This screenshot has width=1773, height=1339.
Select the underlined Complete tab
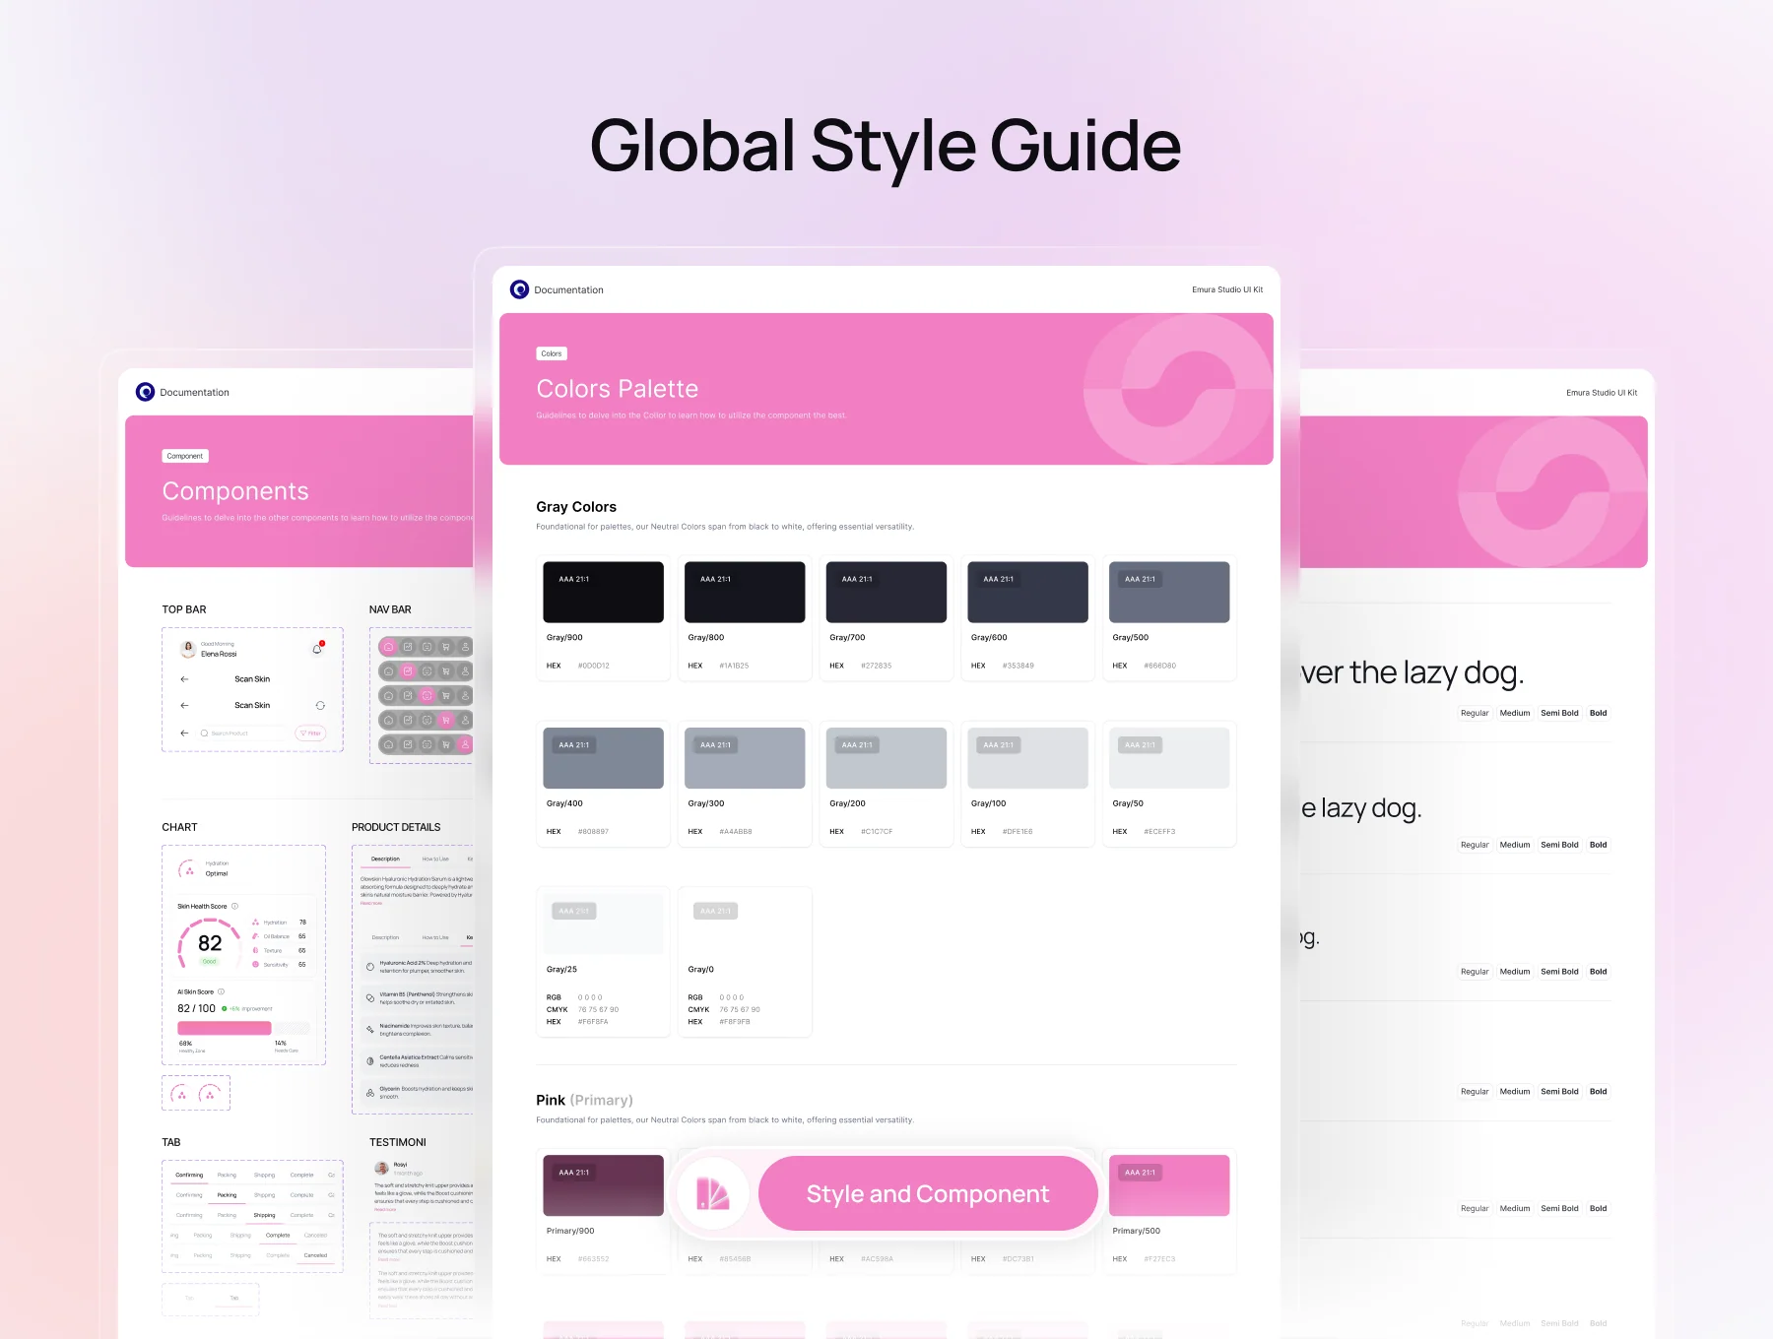[x=278, y=1236]
